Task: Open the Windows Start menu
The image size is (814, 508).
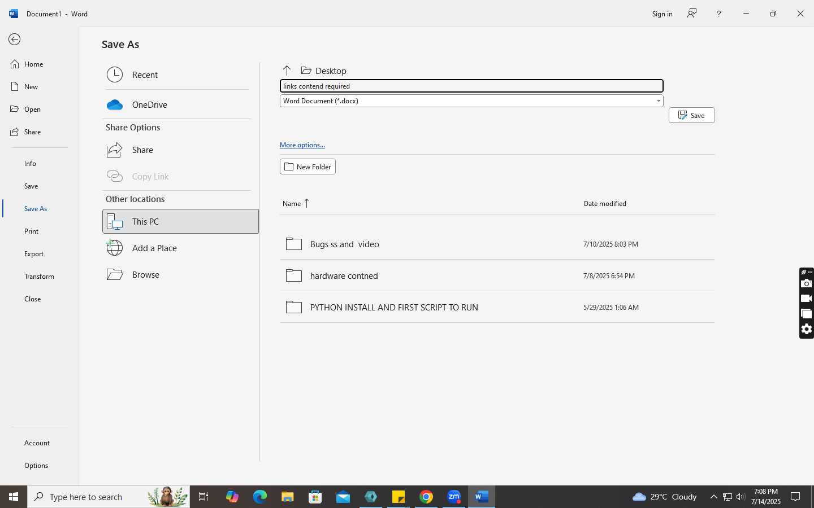Action: tap(14, 497)
